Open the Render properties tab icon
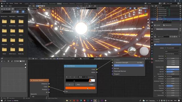Image resolution: width=182 pixels, height=102 pixels. 152,29
